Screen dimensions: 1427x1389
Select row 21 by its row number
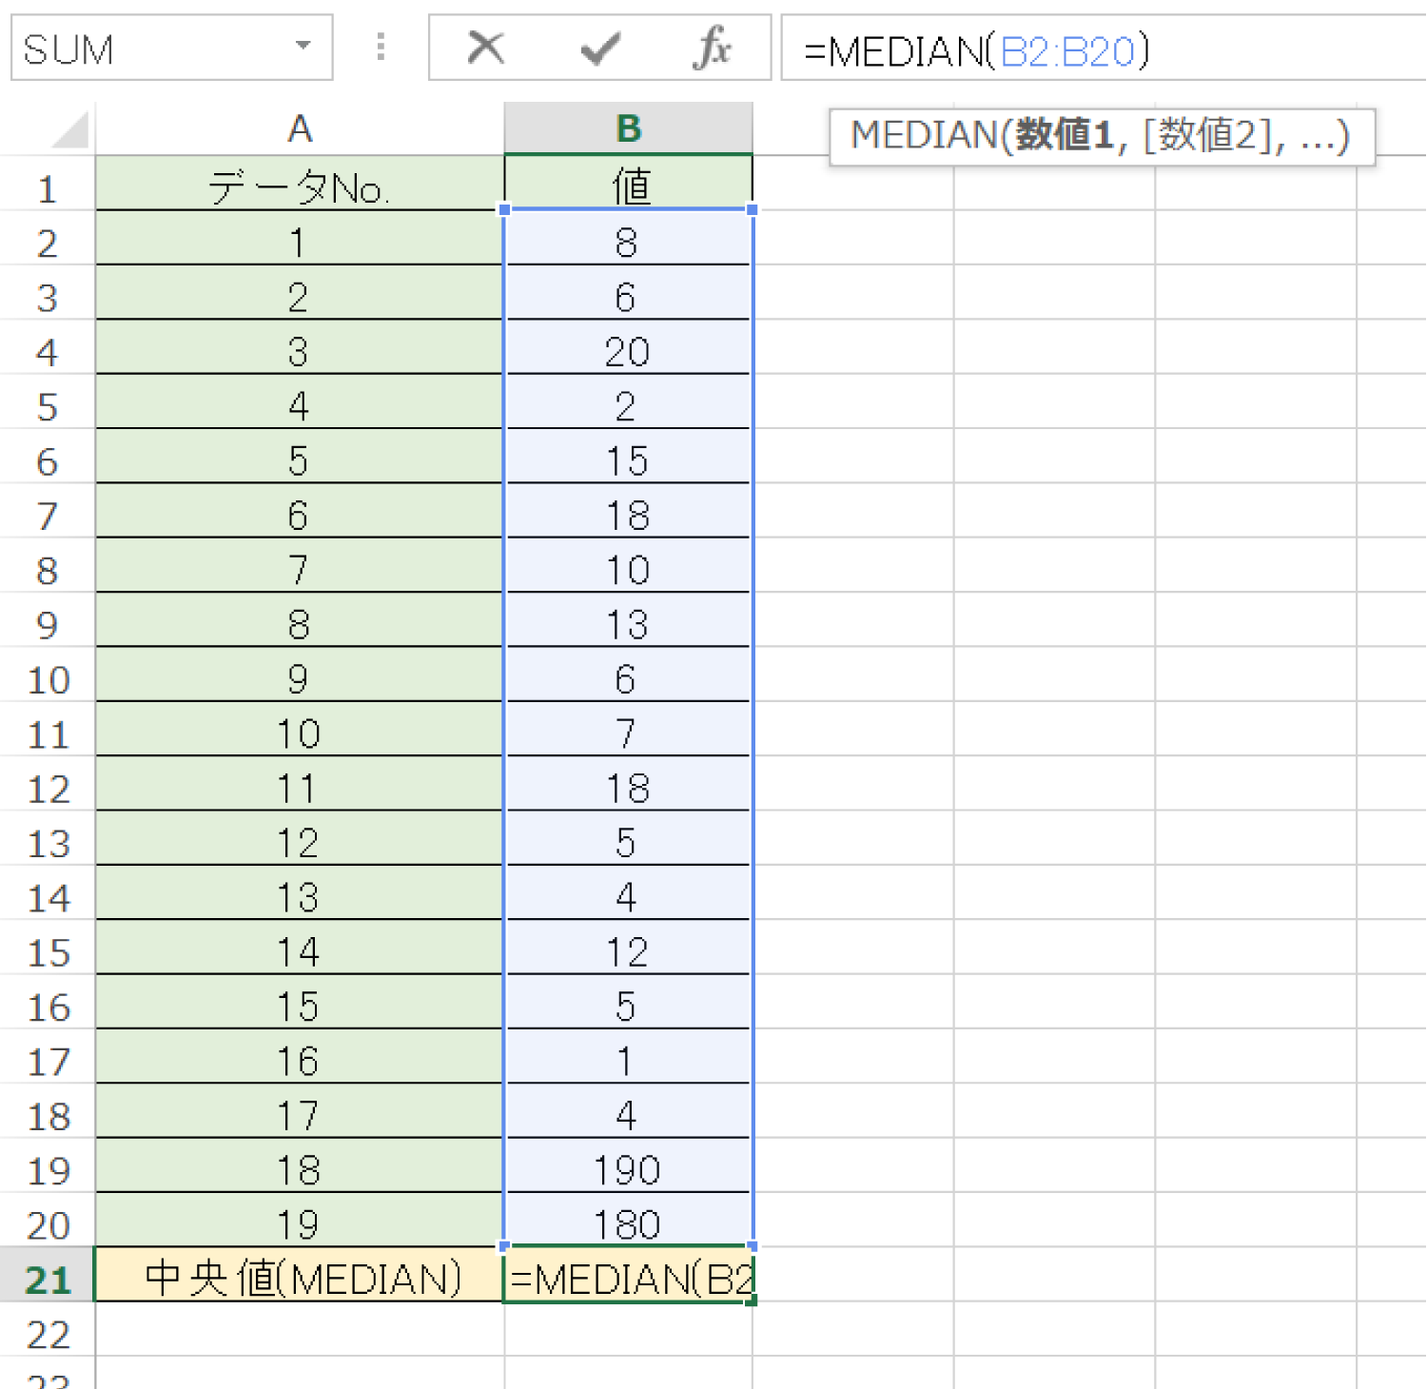click(48, 1279)
